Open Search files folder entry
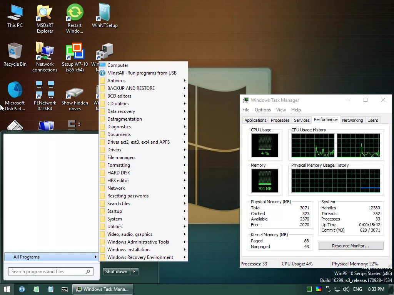The height and width of the screenshot is (295, 394). click(x=143, y=204)
